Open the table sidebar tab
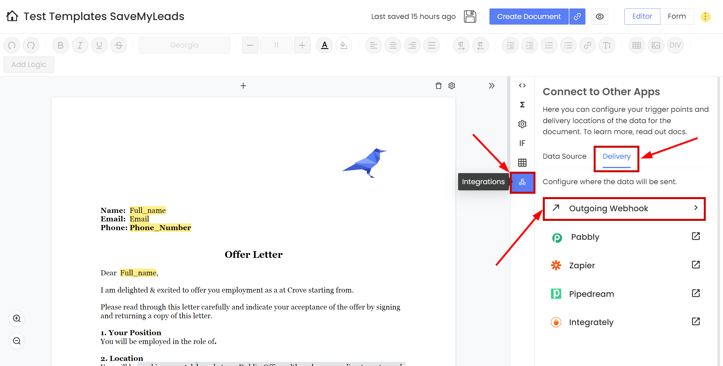723x366 pixels. [x=522, y=163]
